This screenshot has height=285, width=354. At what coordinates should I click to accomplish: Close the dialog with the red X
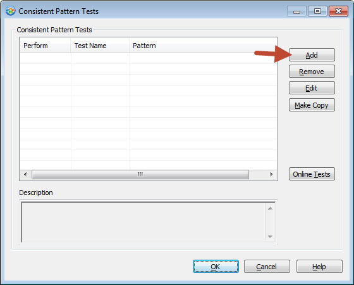[x=338, y=11]
